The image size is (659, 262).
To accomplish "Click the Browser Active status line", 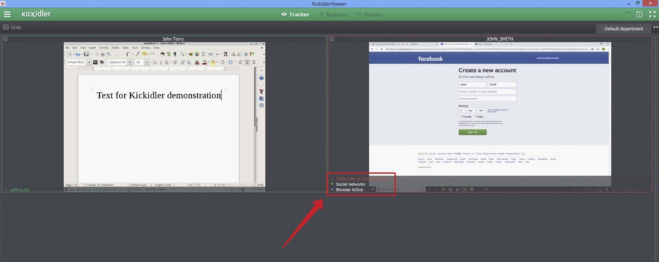I will pos(349,190).
